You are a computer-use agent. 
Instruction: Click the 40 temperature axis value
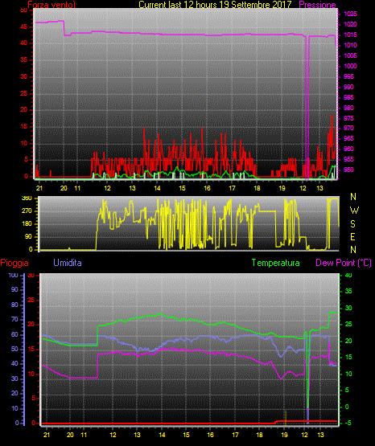348,275
